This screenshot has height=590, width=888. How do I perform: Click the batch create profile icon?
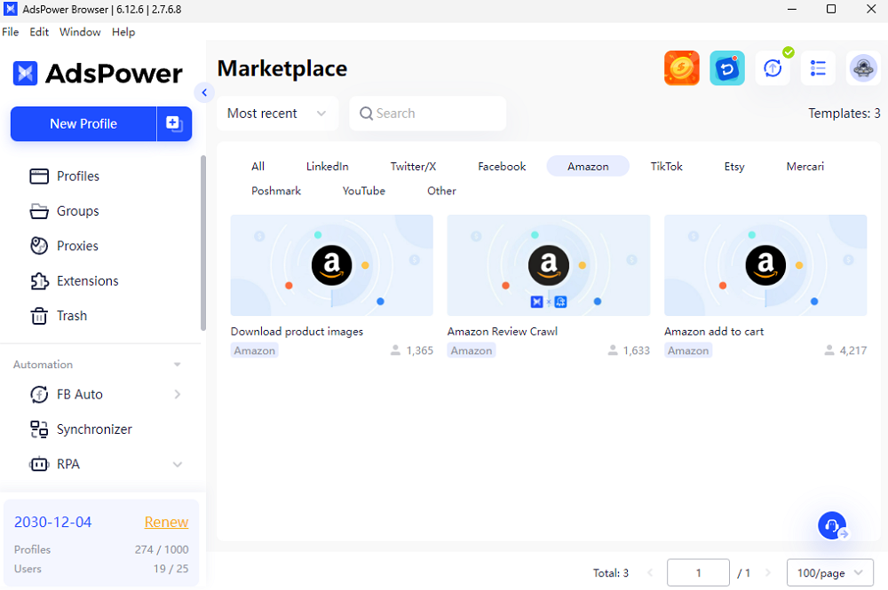click(x=174, y=123)
